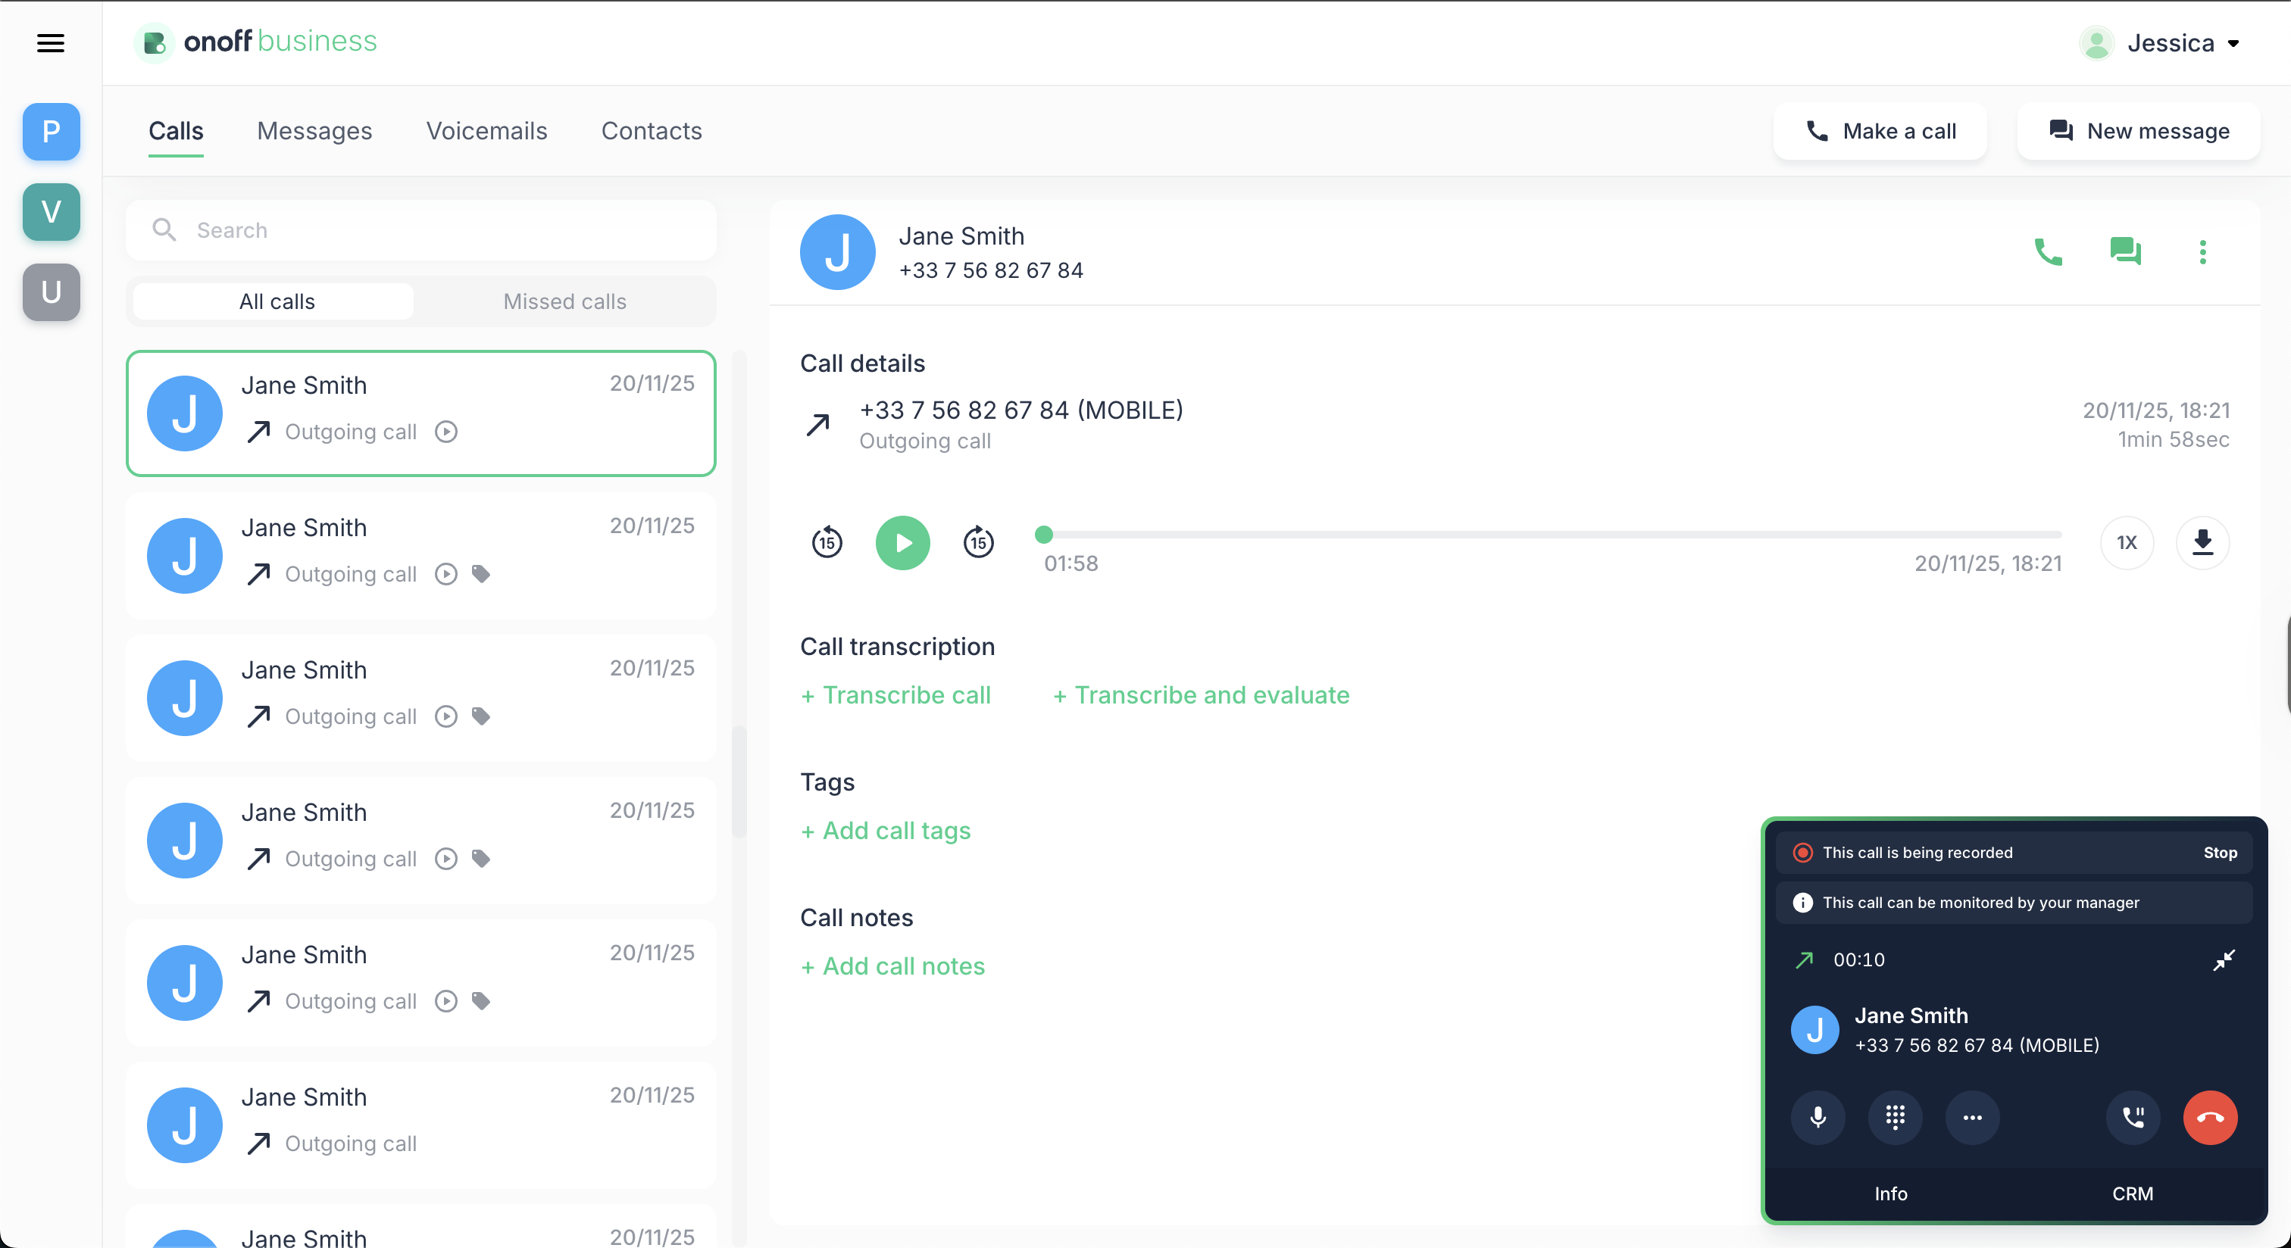Call Jane Smith with green phone icon
The image size is (2291, 1248).
pyautogui.click(x=2049, y=252)
